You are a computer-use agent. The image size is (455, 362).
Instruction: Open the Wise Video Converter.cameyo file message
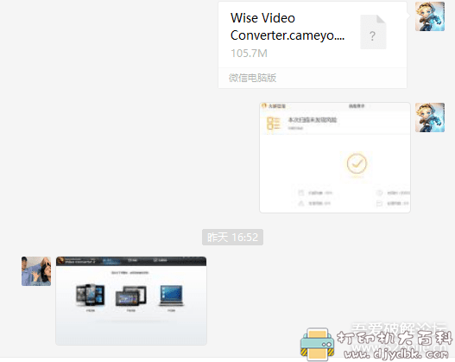[313, 45]
